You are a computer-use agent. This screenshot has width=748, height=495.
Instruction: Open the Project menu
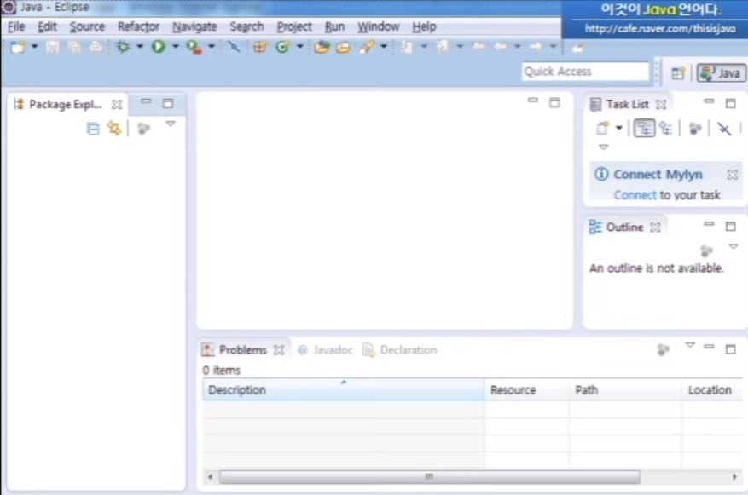pyautogui.click(x=294, y=26)
